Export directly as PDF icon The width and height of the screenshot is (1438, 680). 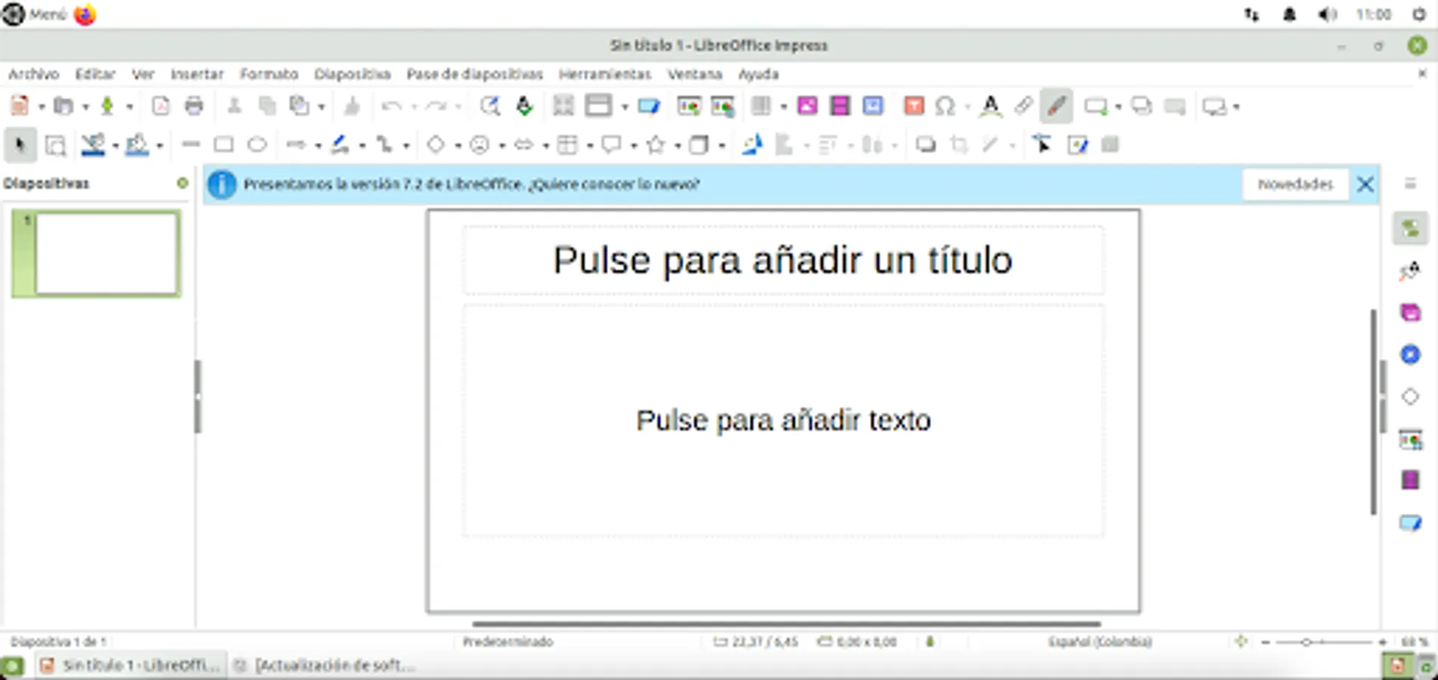[x=161, y=106]
